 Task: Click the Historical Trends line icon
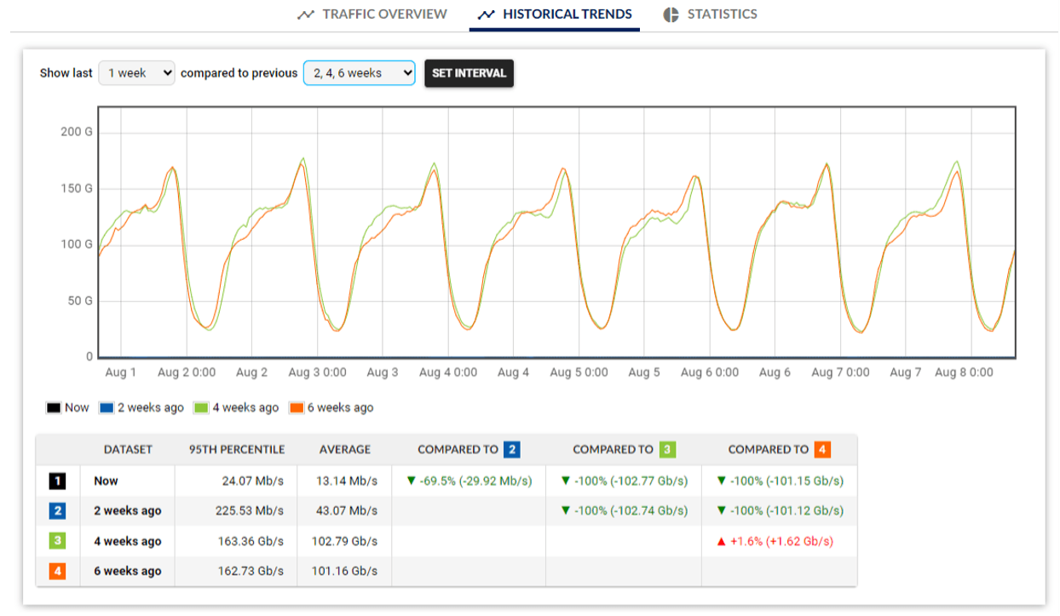(487, 14)
